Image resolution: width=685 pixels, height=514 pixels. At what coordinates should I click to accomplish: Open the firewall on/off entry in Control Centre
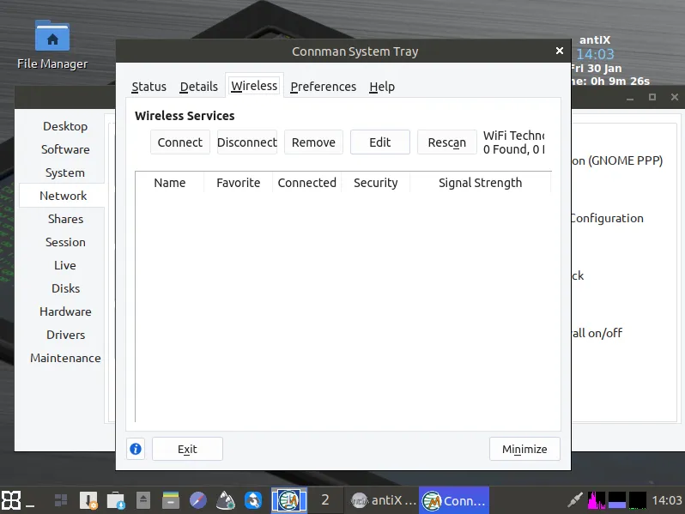pyautogui.click(x=597, y=333)
